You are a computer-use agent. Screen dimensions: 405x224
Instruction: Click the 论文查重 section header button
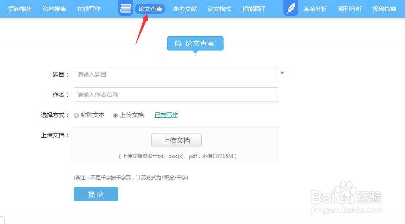point(195,43)
